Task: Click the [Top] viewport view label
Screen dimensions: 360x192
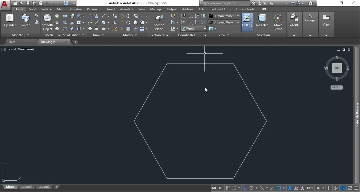Action: (9, 49)
